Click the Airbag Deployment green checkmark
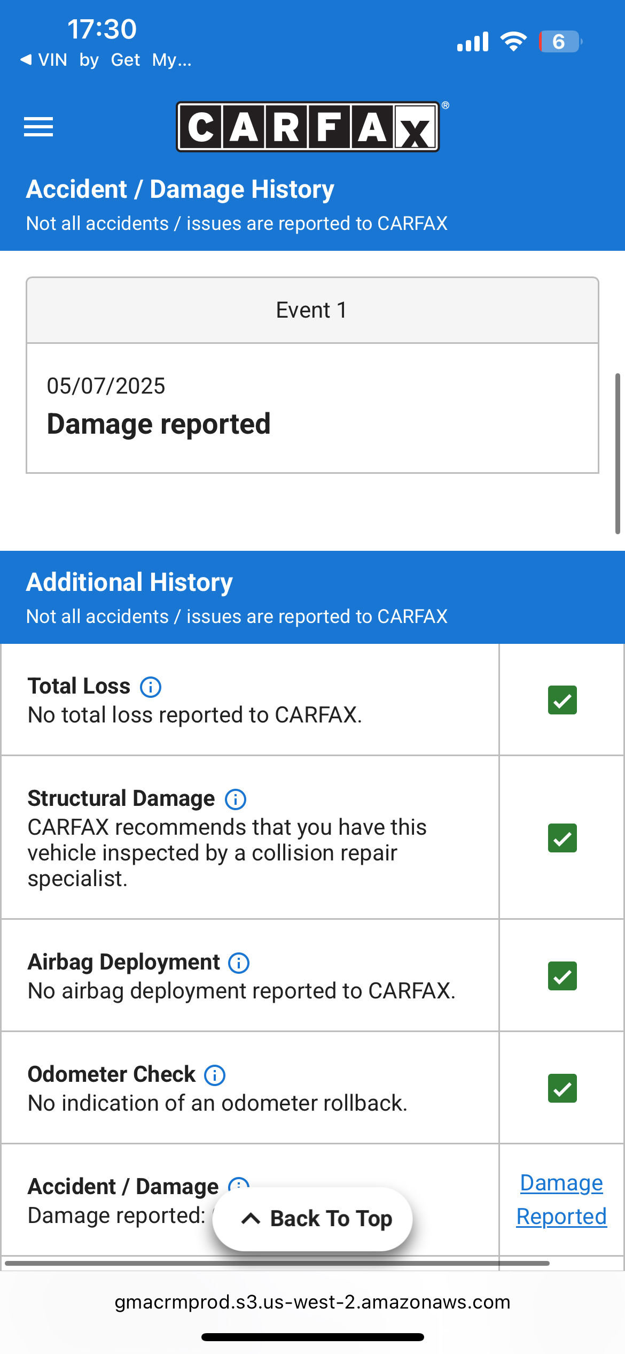This screenshot has width=625, height=1354. coord(562,976)
